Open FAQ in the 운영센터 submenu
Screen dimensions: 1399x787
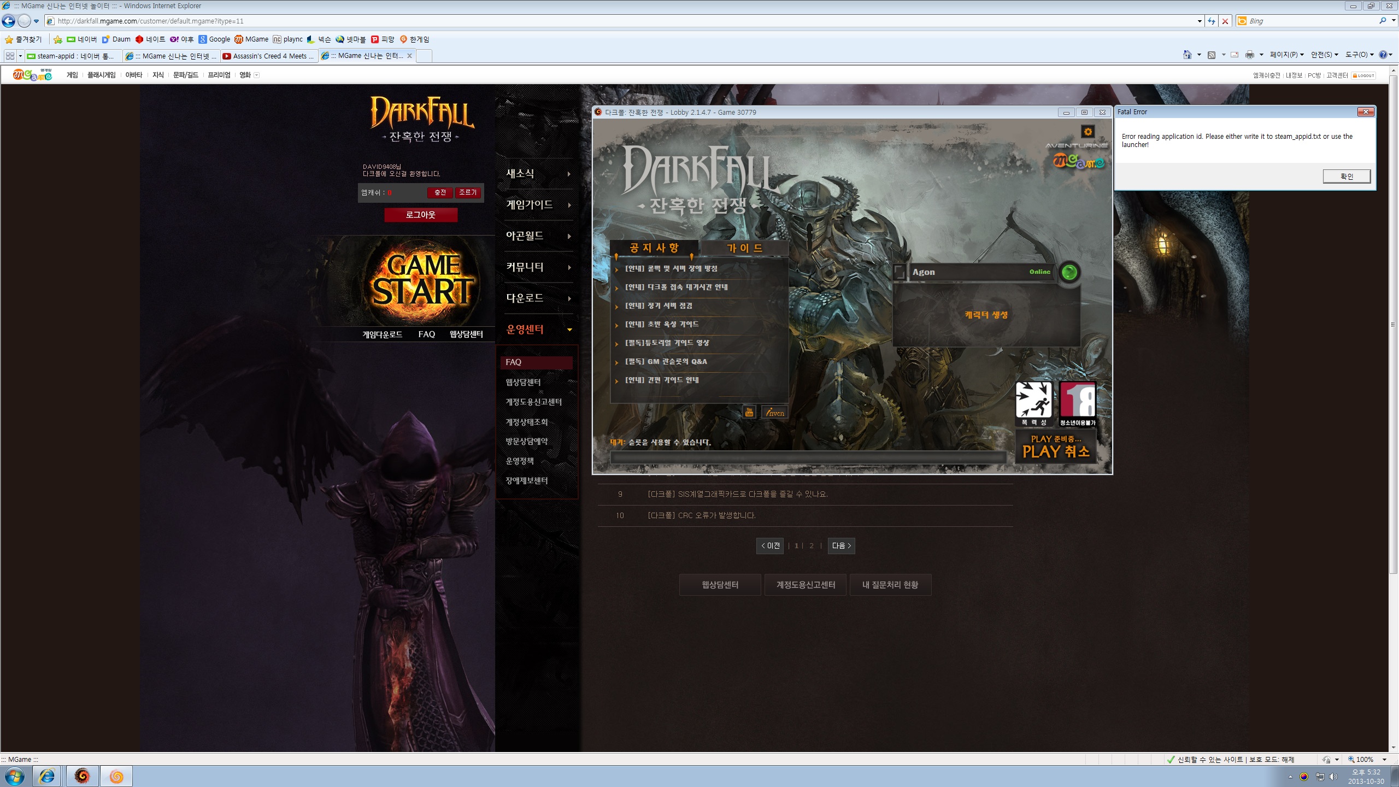[537, 362]
